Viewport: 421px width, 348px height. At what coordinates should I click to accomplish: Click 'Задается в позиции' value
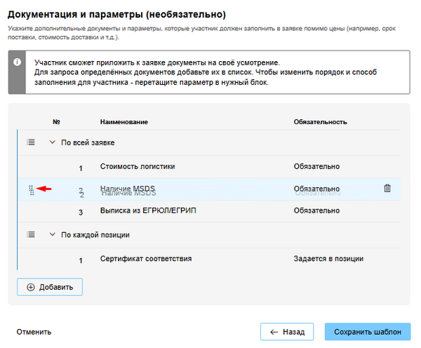[328, 259]
